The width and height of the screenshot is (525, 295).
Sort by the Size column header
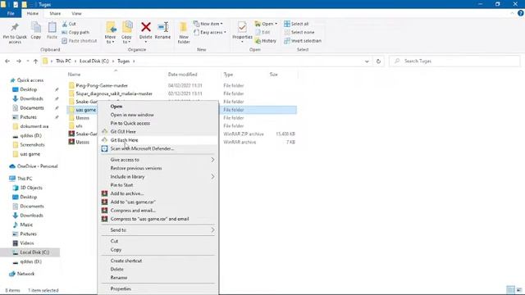tap(273, 75)
